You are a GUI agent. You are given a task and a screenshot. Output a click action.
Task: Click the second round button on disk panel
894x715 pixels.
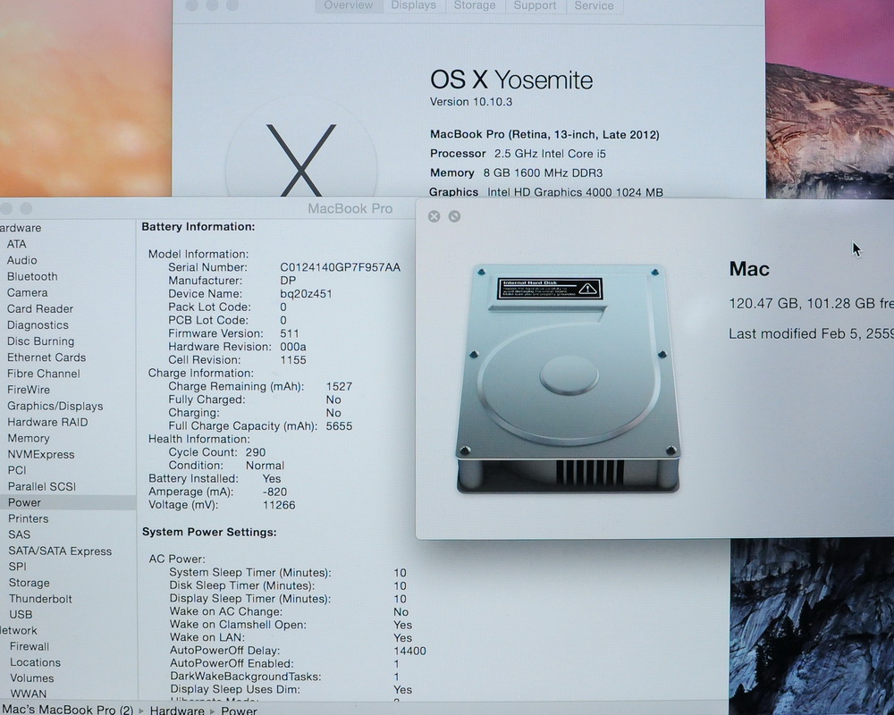[x=454, y=216]
